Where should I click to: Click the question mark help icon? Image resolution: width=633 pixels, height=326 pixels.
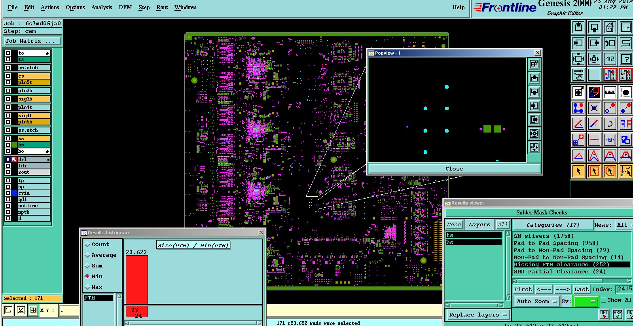tap(626, 59)
